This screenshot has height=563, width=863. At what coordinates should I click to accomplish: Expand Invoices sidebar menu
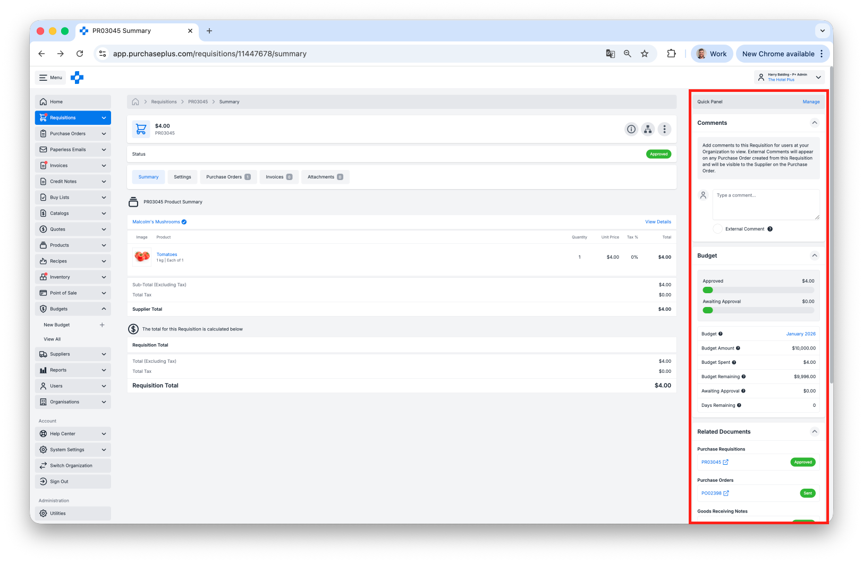(x=73, y=166)
